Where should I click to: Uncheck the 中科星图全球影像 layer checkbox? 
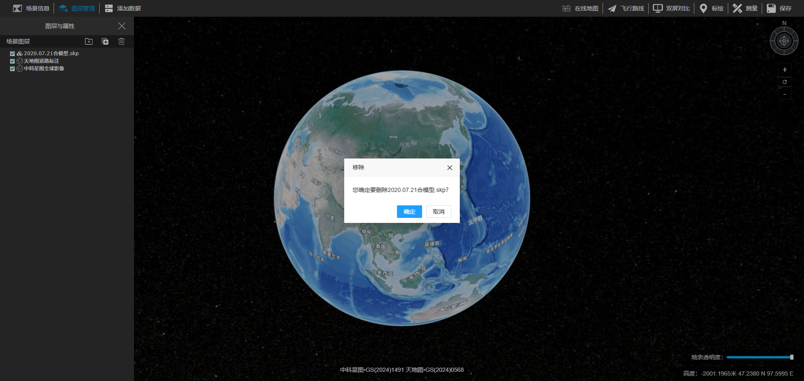pyautogui.click(x=13, y=69)
